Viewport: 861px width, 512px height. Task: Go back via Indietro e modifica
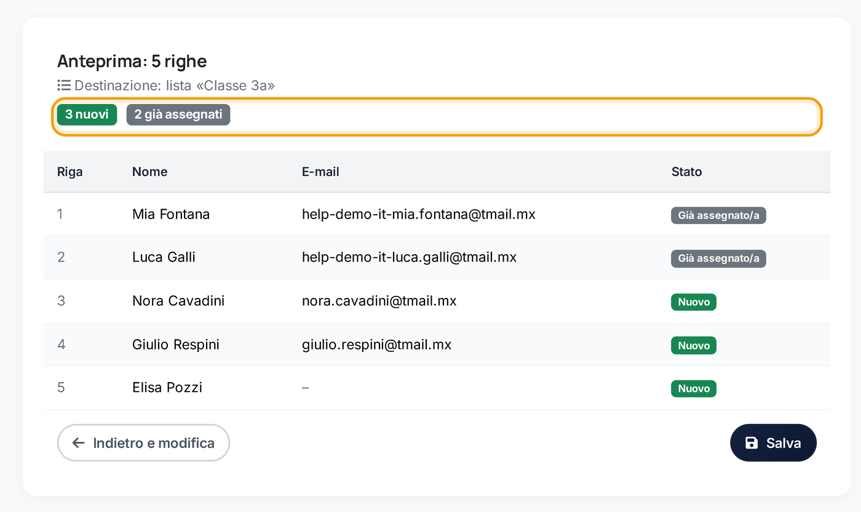click(143, 442)
